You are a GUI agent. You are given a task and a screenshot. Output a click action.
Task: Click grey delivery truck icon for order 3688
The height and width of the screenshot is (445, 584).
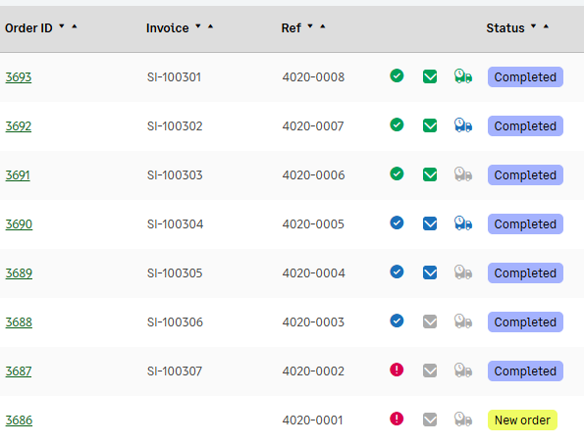tap(463, 321)
